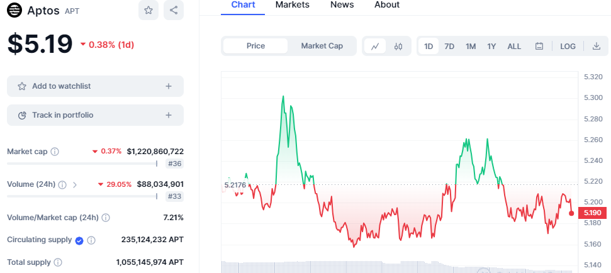
Task: Click the #36 market cap rank badge
Action: click(x=174, y=164)
